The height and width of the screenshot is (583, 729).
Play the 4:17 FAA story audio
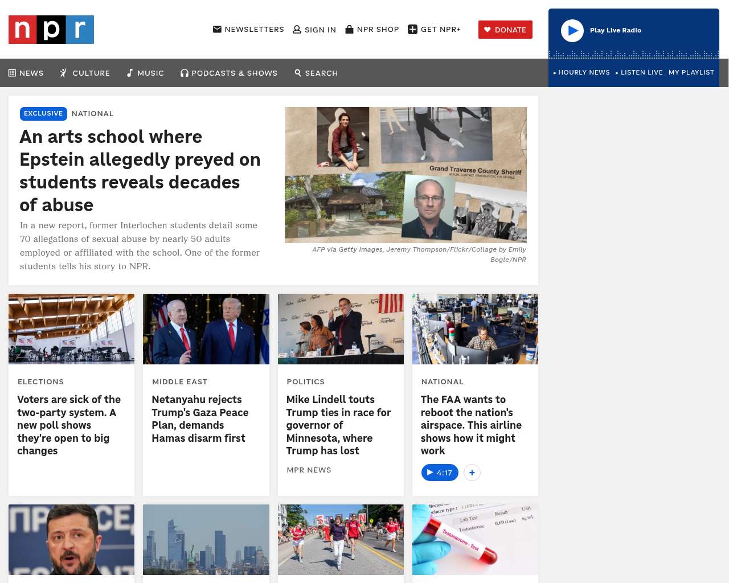440,473
